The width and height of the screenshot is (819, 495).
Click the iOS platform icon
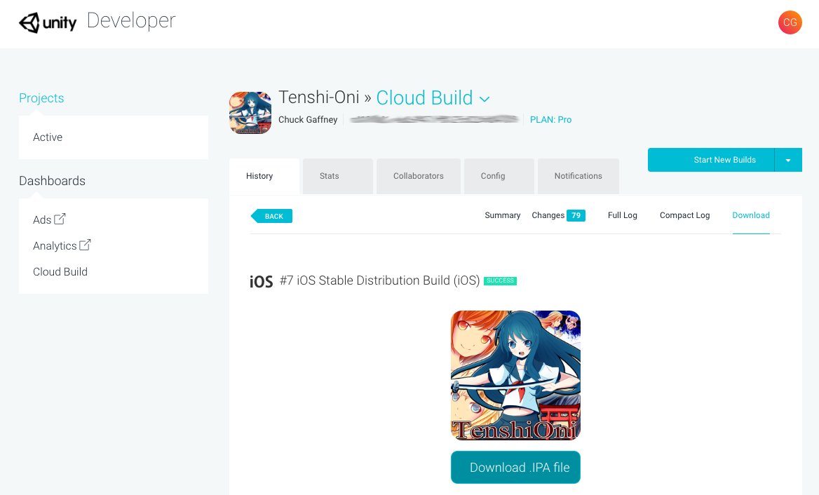click(261, 281)
